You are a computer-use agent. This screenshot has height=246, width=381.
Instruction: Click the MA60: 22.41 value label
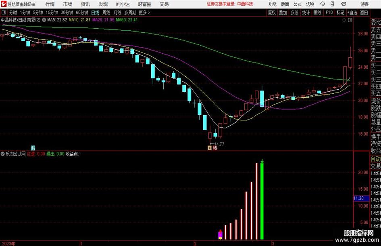[127, 20]
